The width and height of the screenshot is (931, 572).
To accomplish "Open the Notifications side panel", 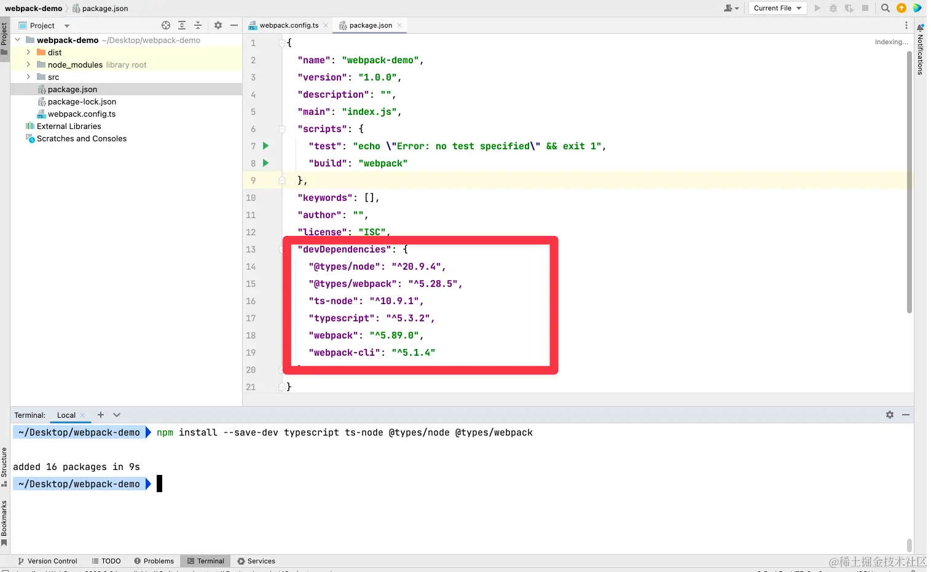I will (920, 49).
